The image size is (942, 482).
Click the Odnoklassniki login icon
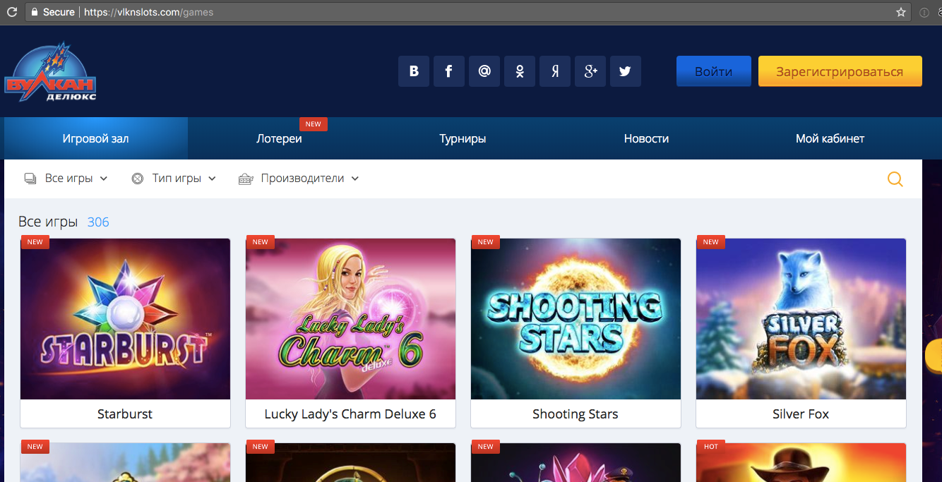click(x=520, y=71)
